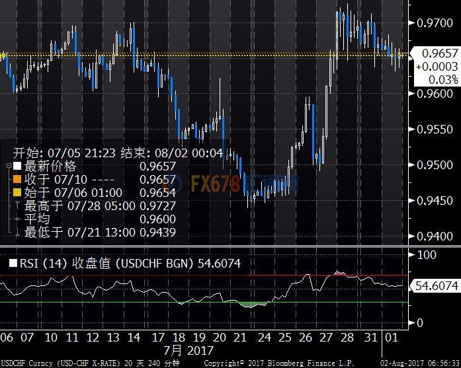Click the white 最新价格 legend square
The width and height of the screenshot is (461, 368).
pos(17,166)
